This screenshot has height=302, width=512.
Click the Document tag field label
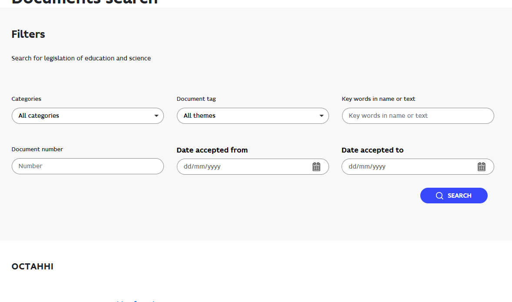coord(196,99)
